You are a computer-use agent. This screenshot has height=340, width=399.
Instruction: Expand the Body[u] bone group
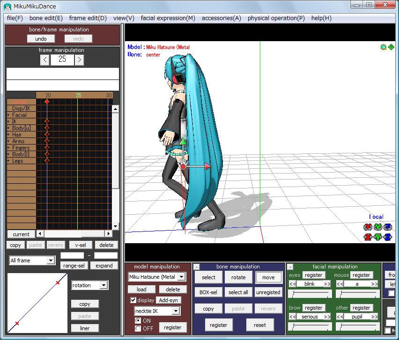click(8, 128)
